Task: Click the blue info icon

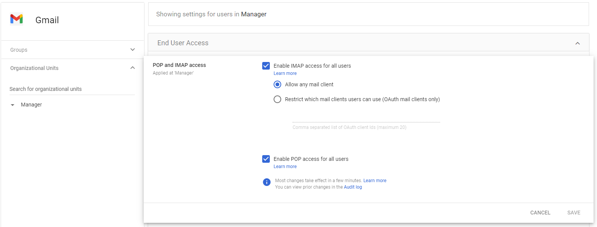Action: tap(267, 182)
